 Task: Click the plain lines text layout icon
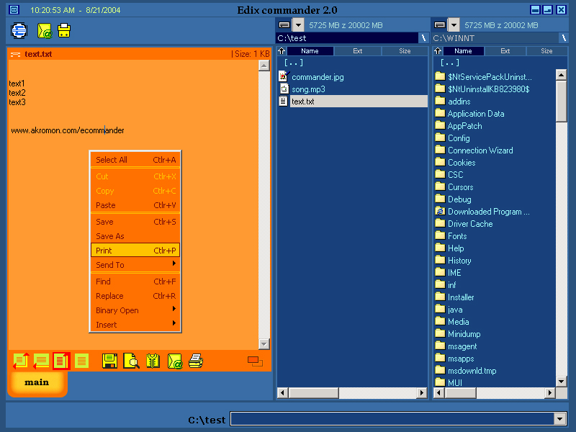[x=81, y=361]
